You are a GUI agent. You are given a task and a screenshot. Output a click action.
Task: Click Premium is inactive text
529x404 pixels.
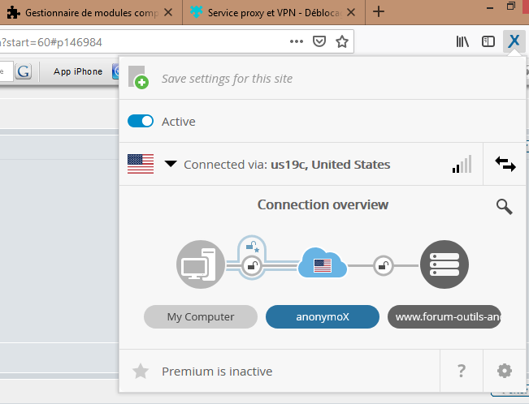tap(217, 372)
